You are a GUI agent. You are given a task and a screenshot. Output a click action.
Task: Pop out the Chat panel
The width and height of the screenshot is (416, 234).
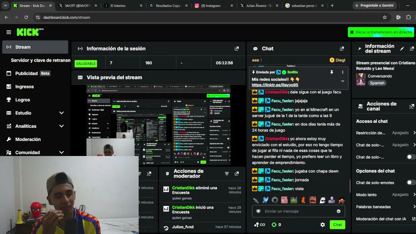342,49
